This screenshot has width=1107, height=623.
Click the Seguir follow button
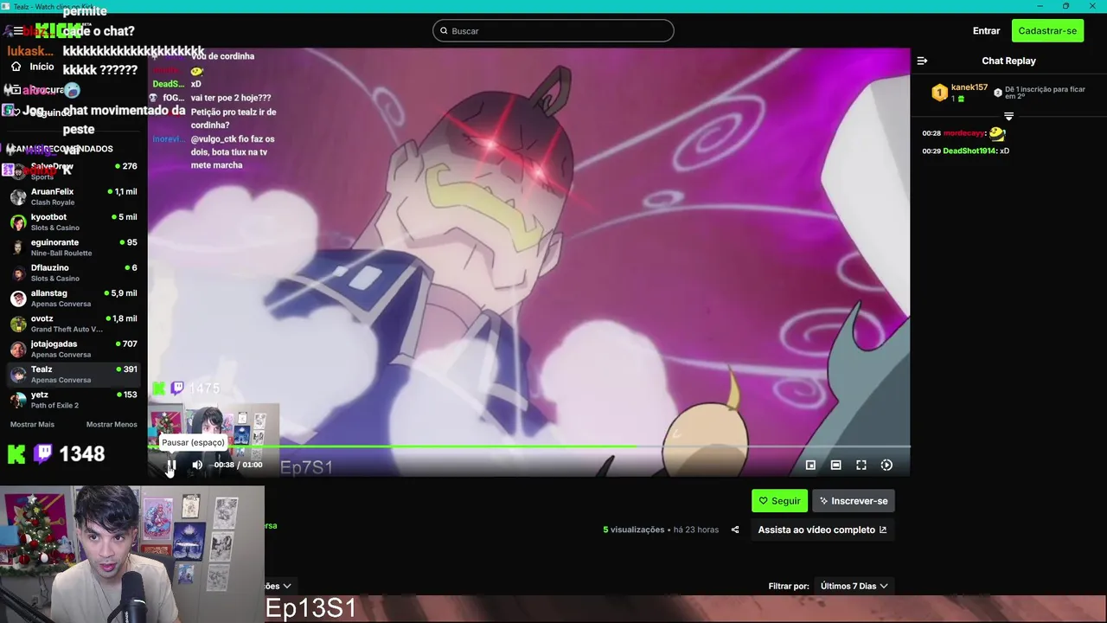click(779, 501)
